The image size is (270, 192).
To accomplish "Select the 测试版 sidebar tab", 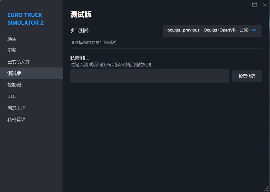I will click(x=31, y=73).
